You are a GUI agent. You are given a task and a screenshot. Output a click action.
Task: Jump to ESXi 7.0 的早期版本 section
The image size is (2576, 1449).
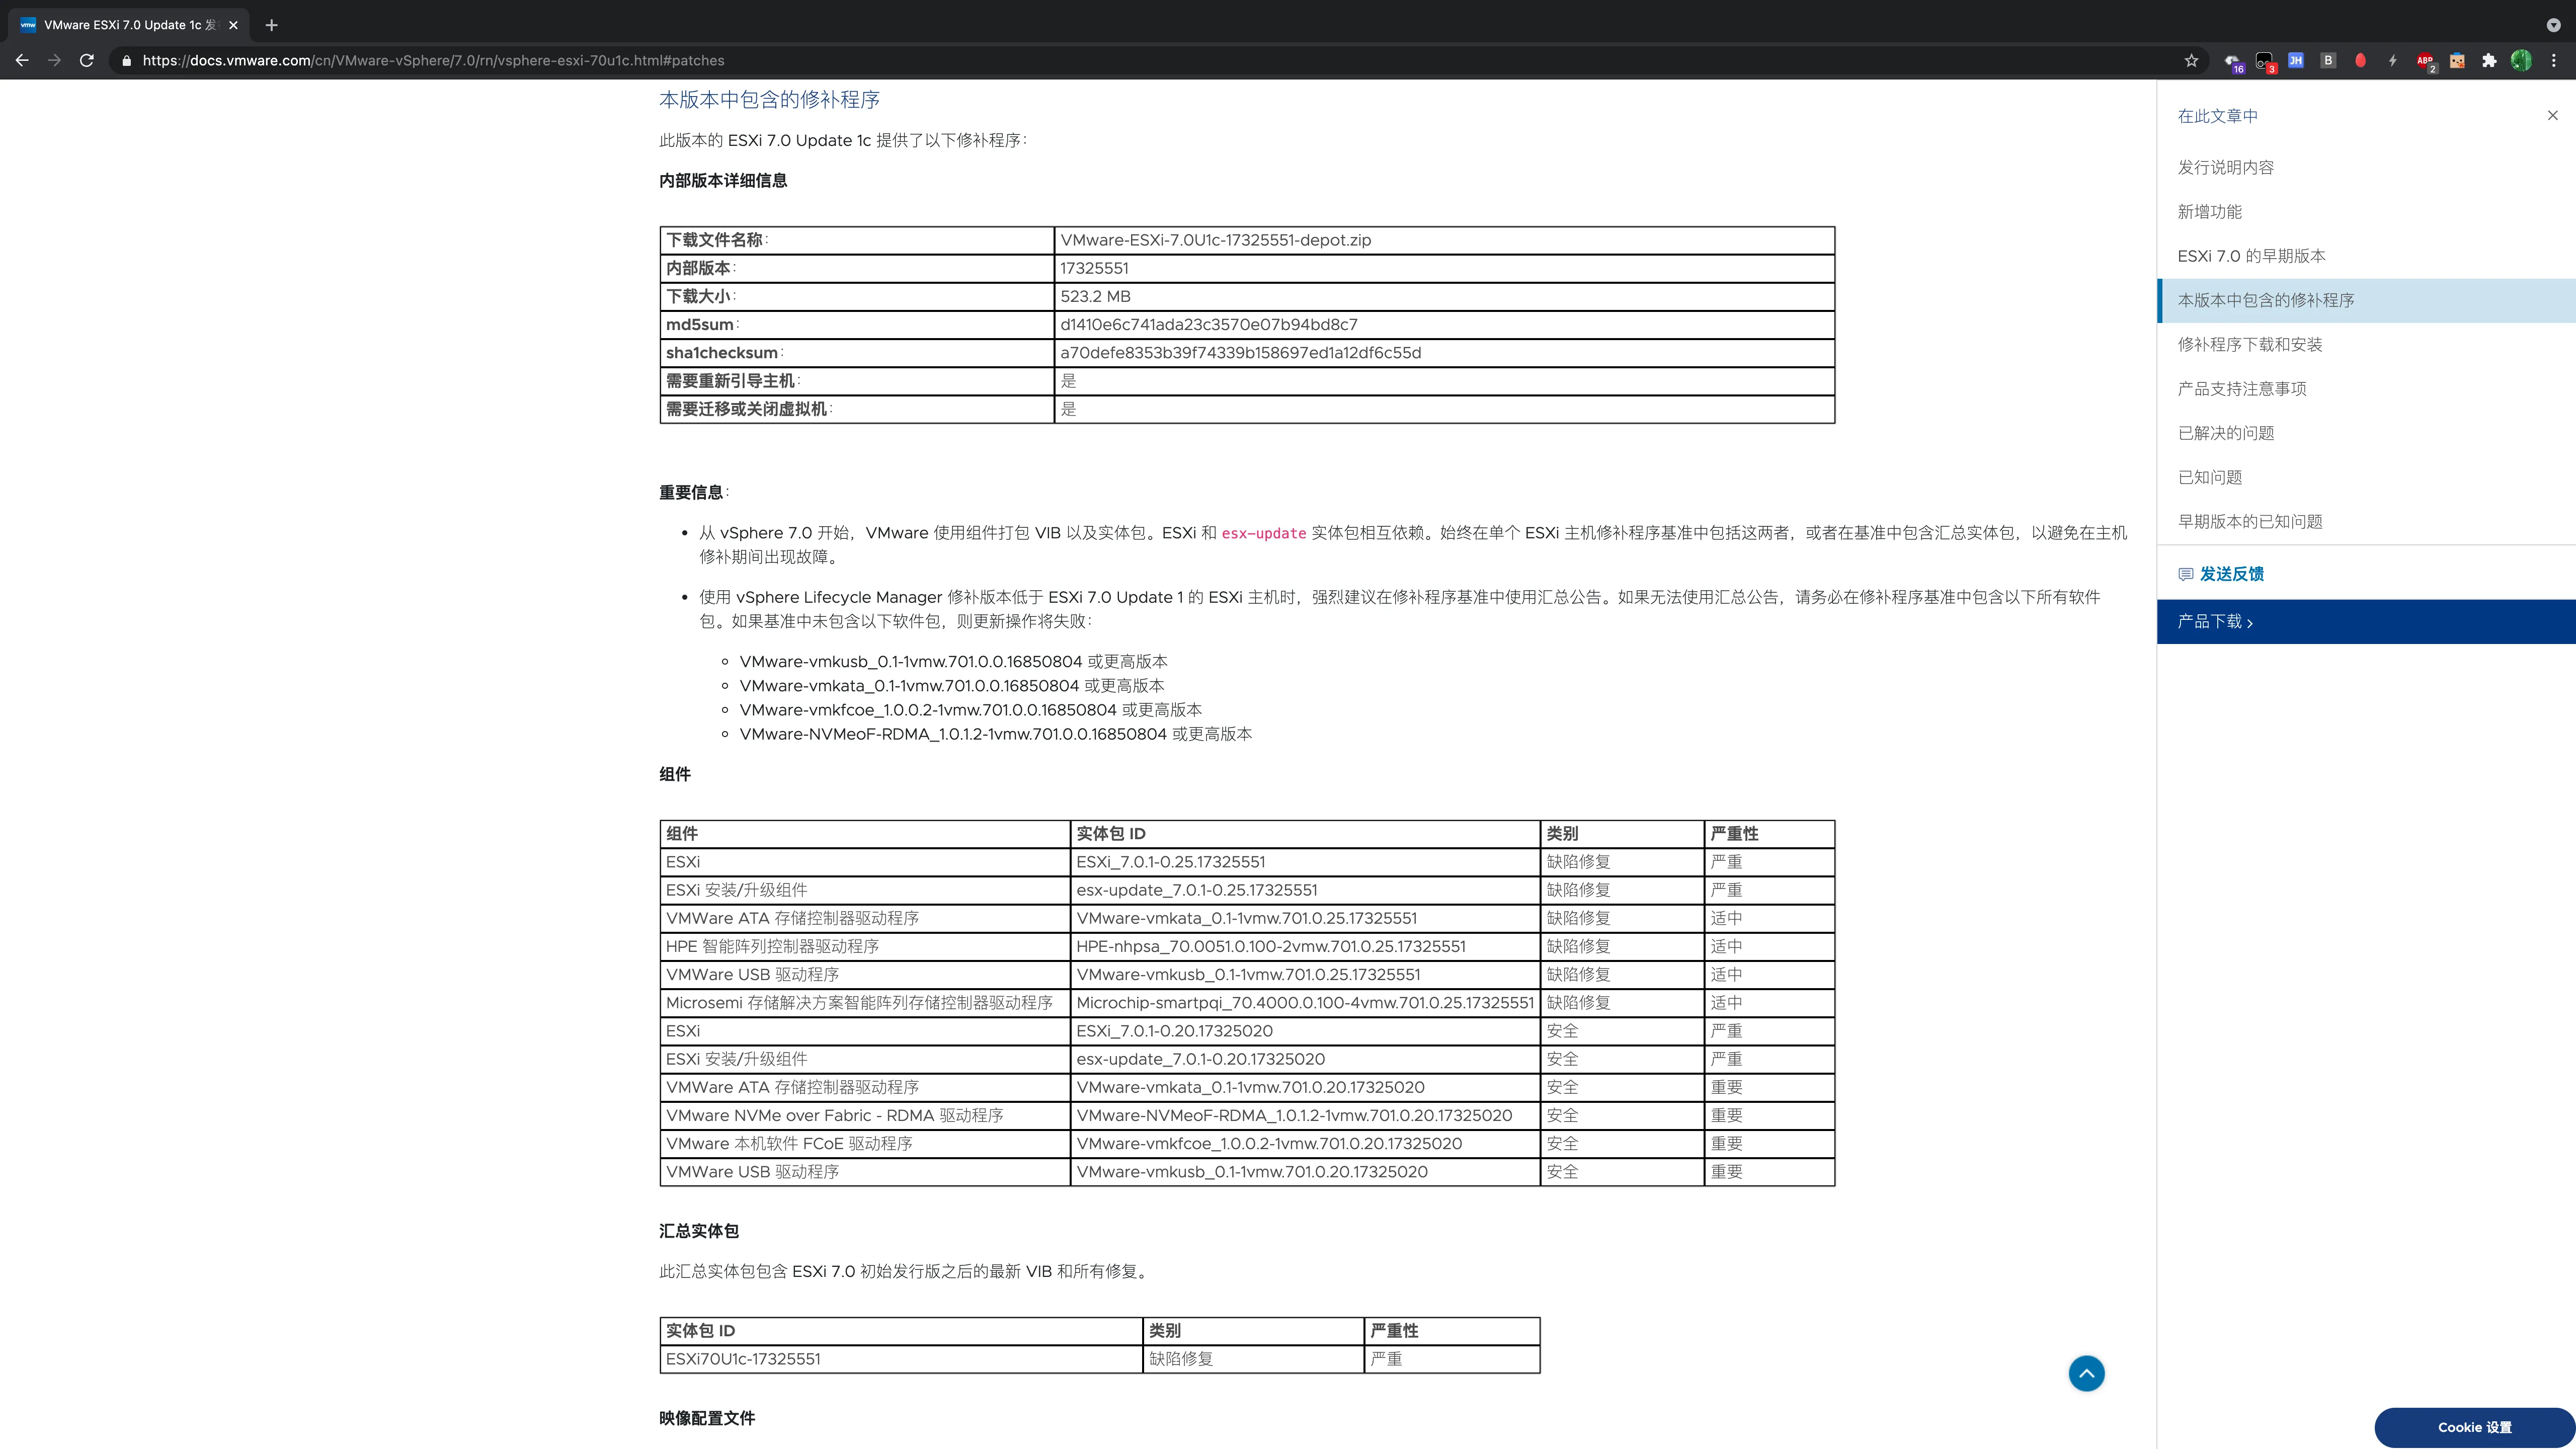coord(2251,256)
